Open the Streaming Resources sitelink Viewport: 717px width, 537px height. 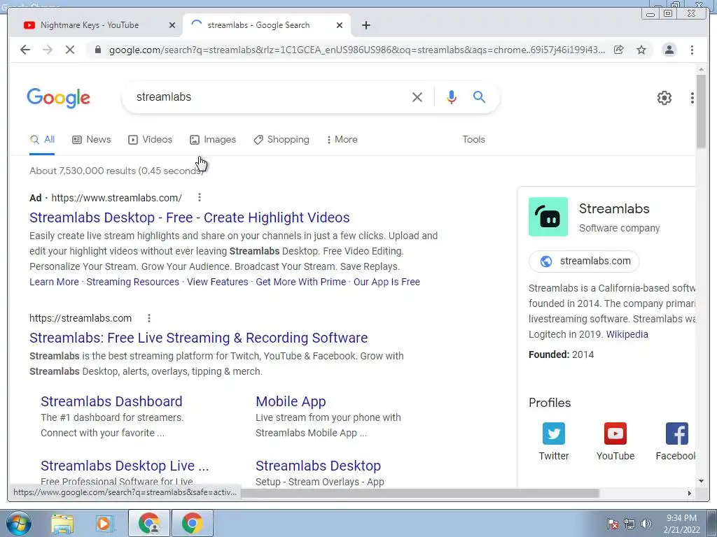pyautogui.click(x=132, y=282)
